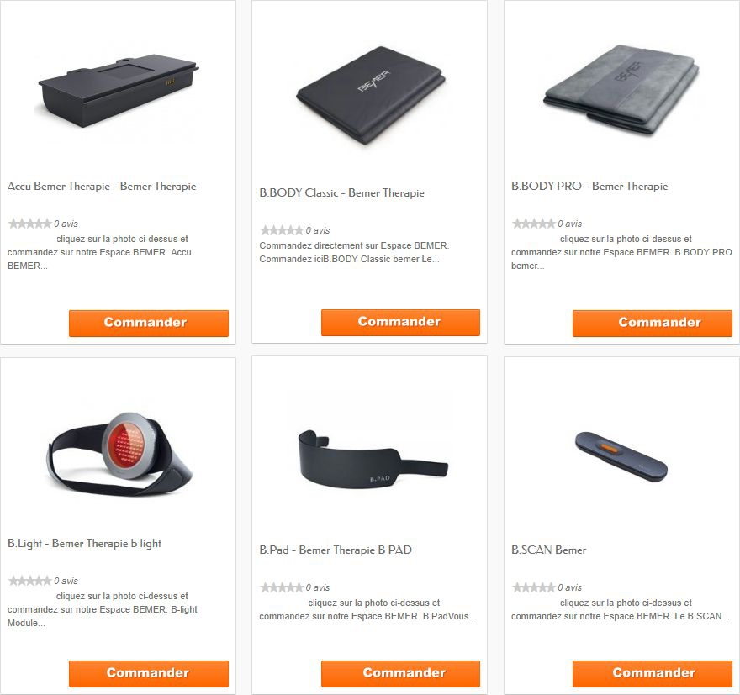Open the B.BODY Classic mat photo
This screenshot has height=695, width=740.
pos(371,94)
